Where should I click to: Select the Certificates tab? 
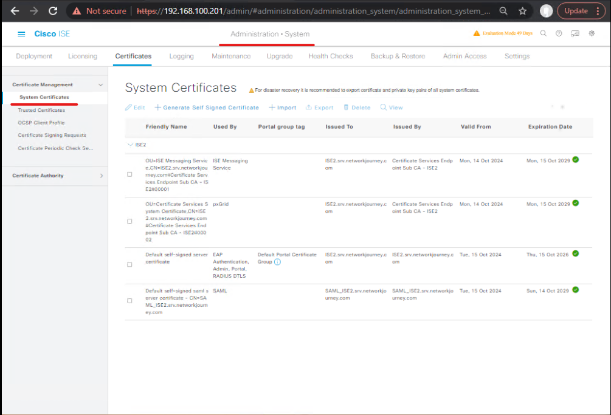(133, 56)
